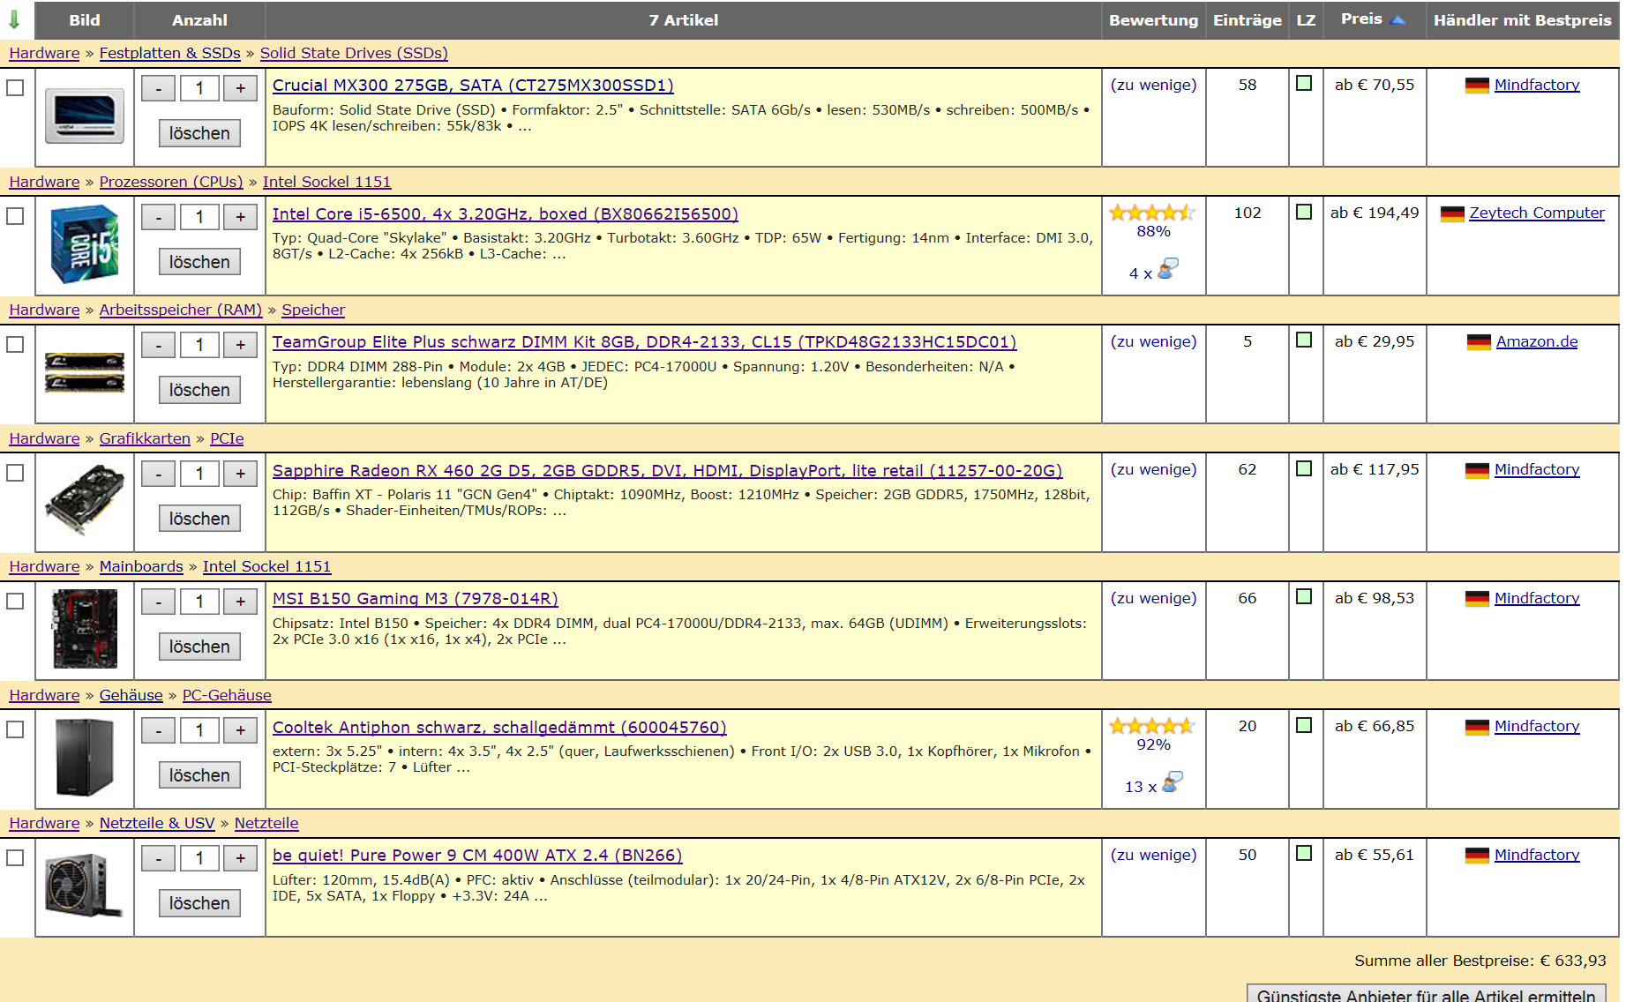Decrease quantity of MSI B150 Gaming M3

point(159,602)
